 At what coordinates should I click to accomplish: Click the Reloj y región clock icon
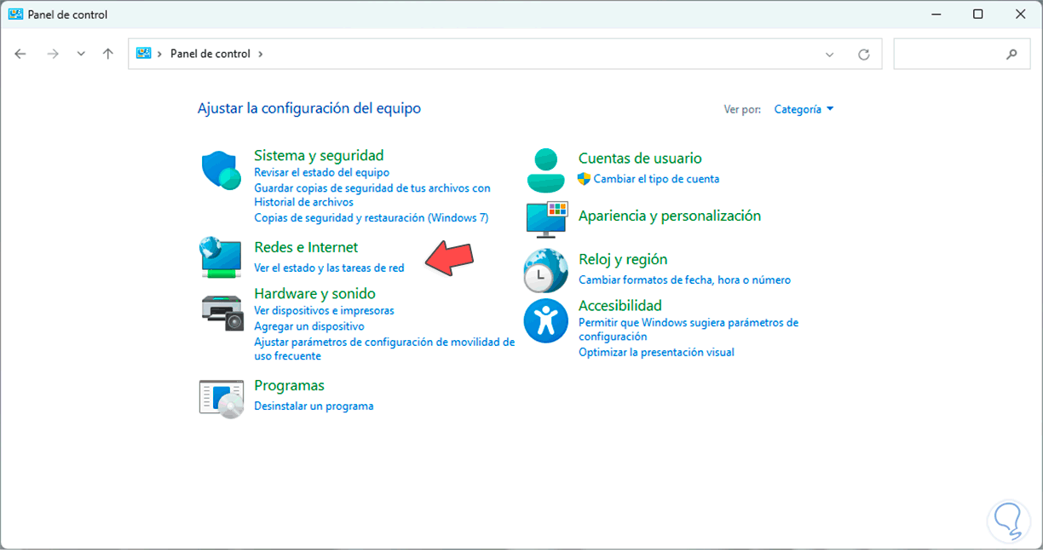pyautogui.click(x=545, y=270)
